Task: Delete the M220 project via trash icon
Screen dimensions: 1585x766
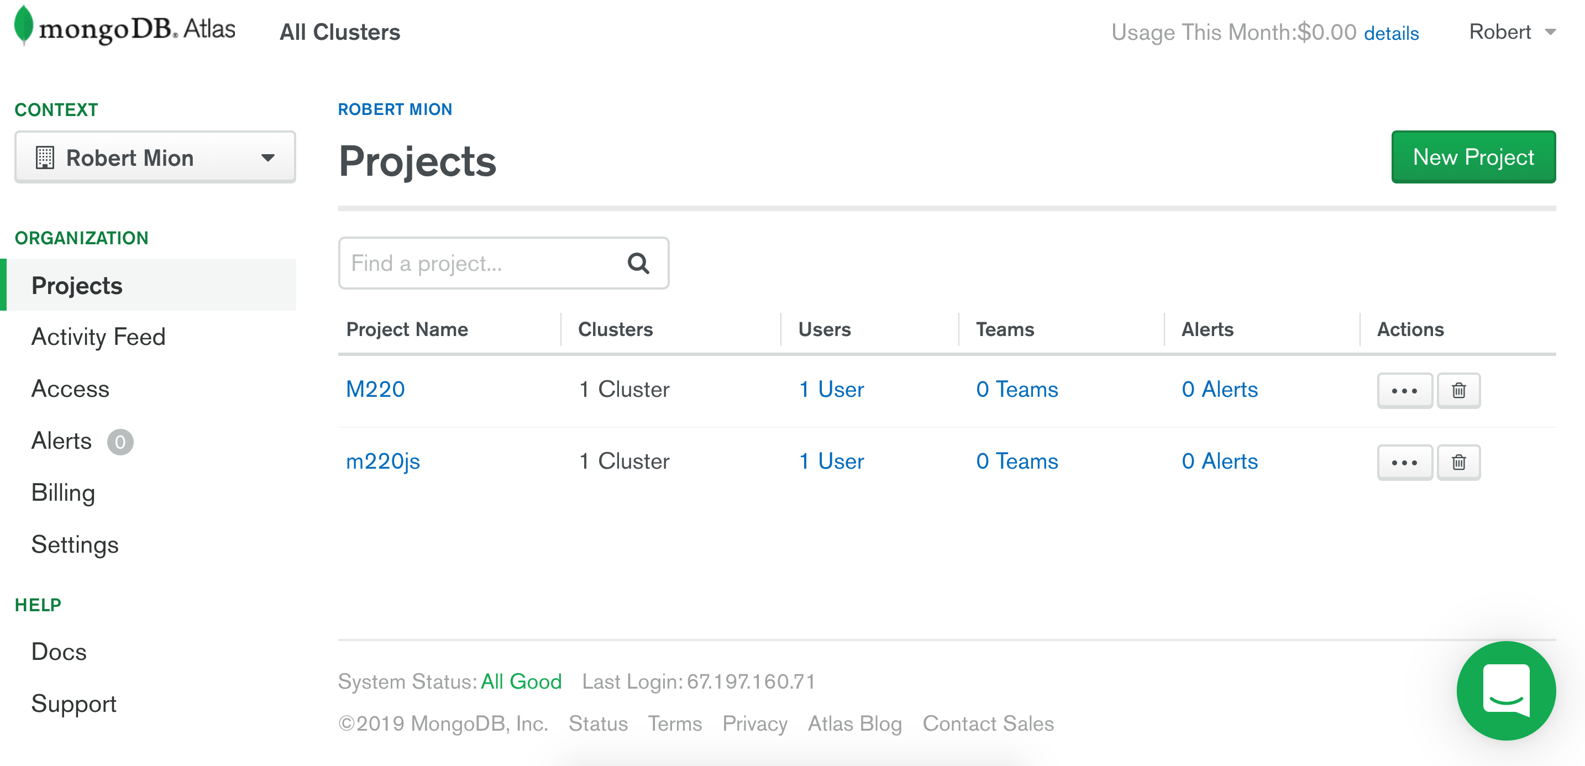Action: [x=1458, y=390]
